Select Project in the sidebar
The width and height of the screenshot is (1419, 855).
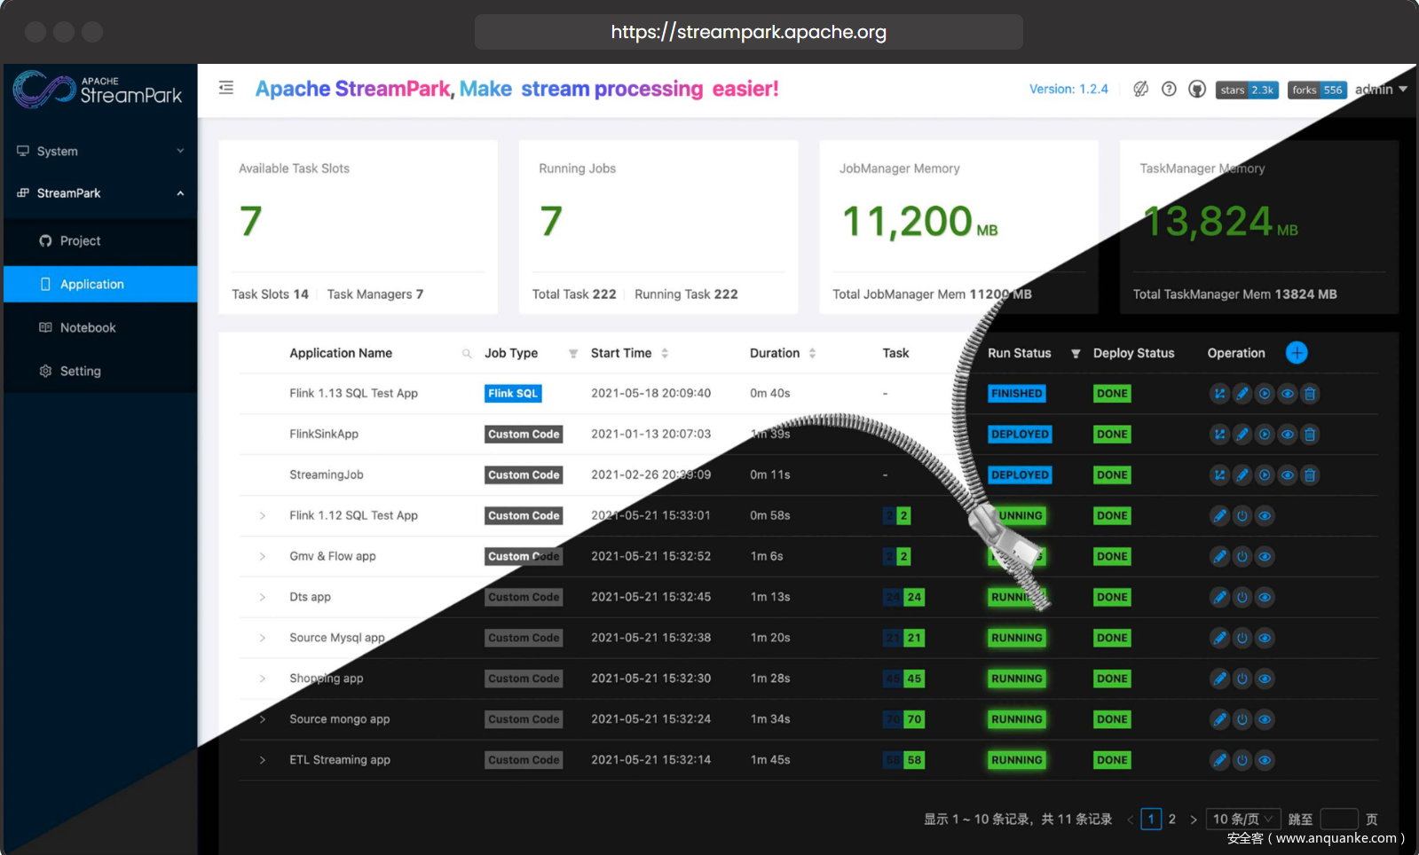80,241
